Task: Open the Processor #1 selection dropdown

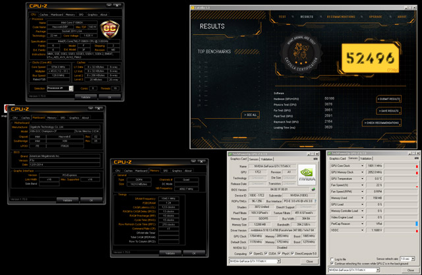Action: [x=71, y=88]
